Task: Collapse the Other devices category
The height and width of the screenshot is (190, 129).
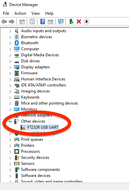Action: coord(10,121)
